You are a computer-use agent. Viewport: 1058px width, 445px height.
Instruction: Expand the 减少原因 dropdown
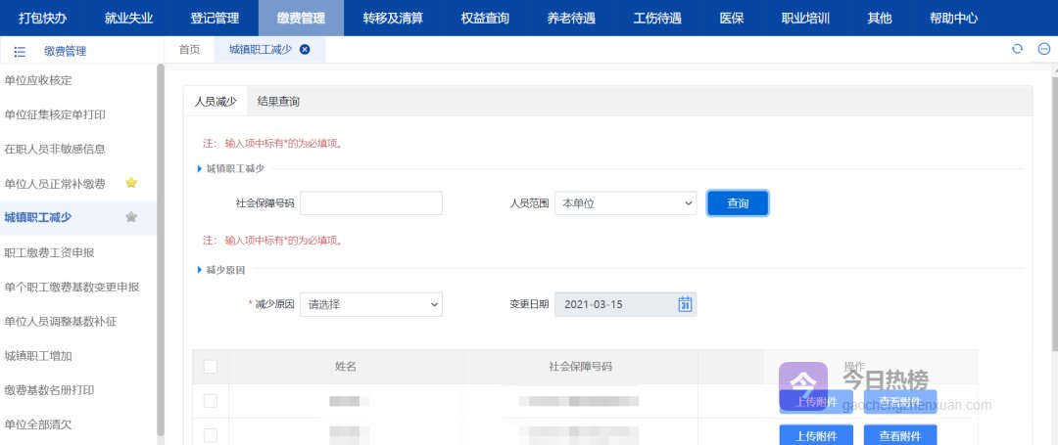(x=371, y=305)
